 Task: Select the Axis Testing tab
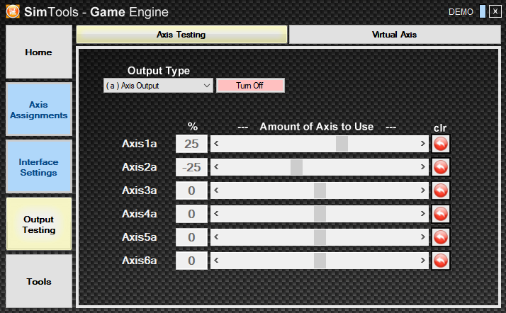coord(181,34)
